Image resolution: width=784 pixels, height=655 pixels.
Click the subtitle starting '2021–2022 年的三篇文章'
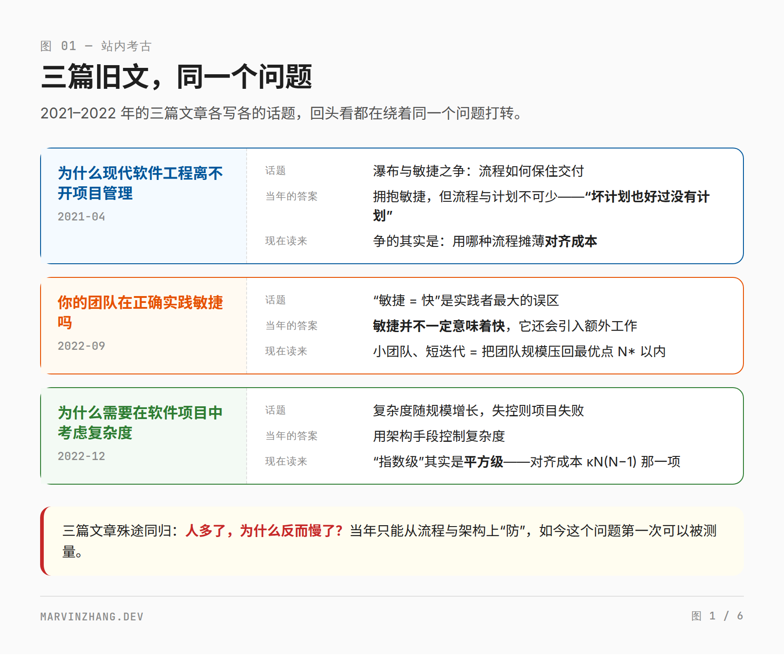tap(281, 113)
